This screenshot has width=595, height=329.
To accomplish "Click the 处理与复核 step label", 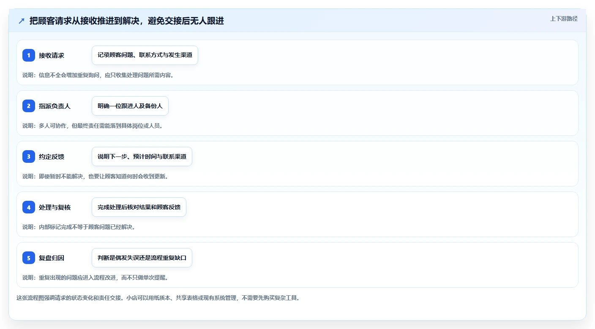I will tap(55, 207).
